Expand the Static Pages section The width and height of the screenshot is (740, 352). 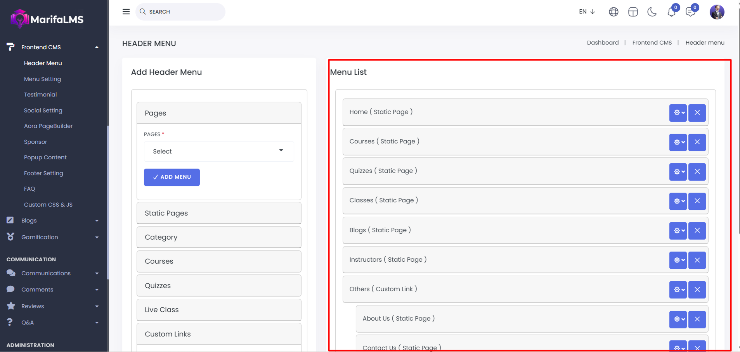coord(219,213)
